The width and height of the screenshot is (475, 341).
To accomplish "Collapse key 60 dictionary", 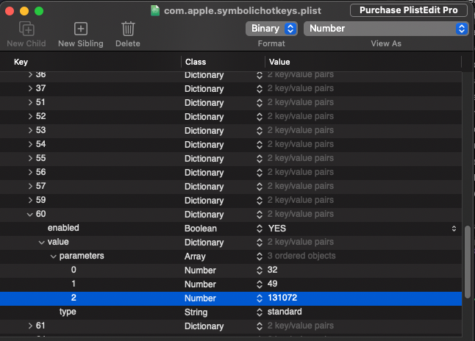I will click(x=29, y=215).
